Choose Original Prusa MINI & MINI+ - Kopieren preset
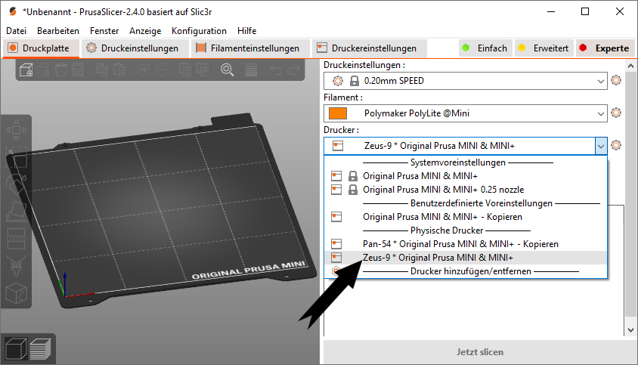The height and width of the screenshot is (365, 638). coord(466,217)
